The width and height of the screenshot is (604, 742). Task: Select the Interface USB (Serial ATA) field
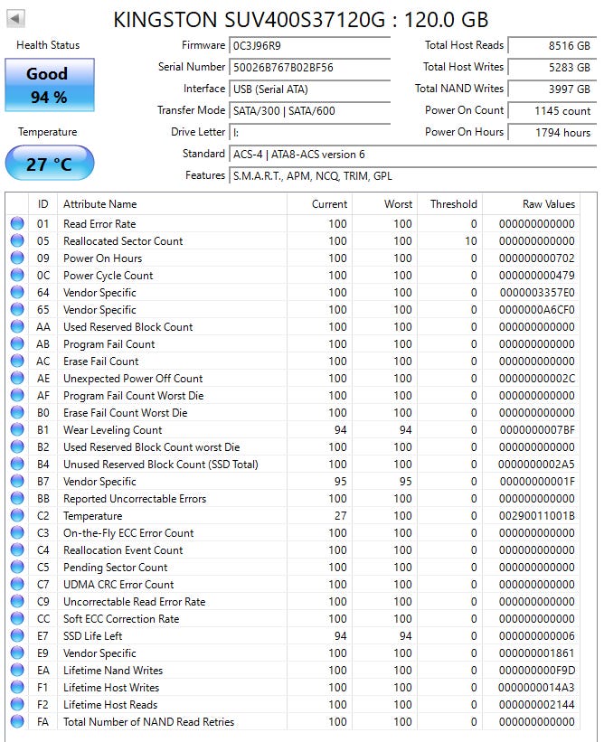tap(309, 89)
